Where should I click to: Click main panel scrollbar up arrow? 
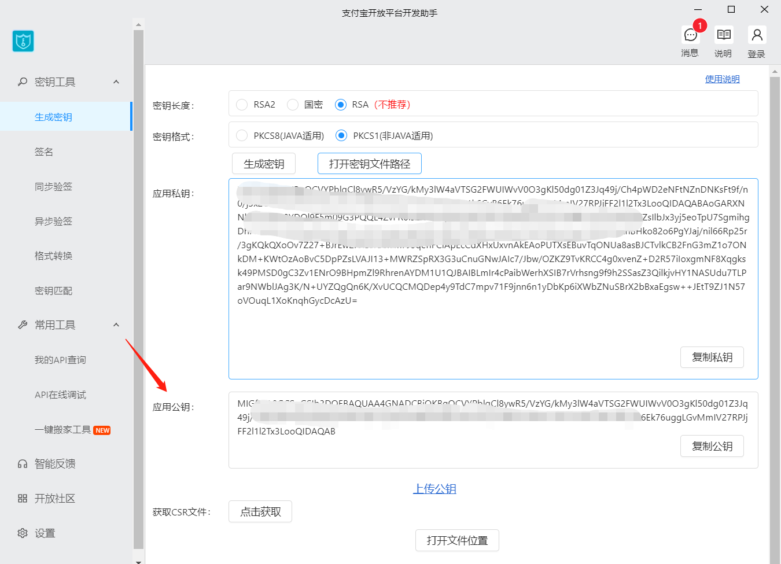(x=775, y=72)
